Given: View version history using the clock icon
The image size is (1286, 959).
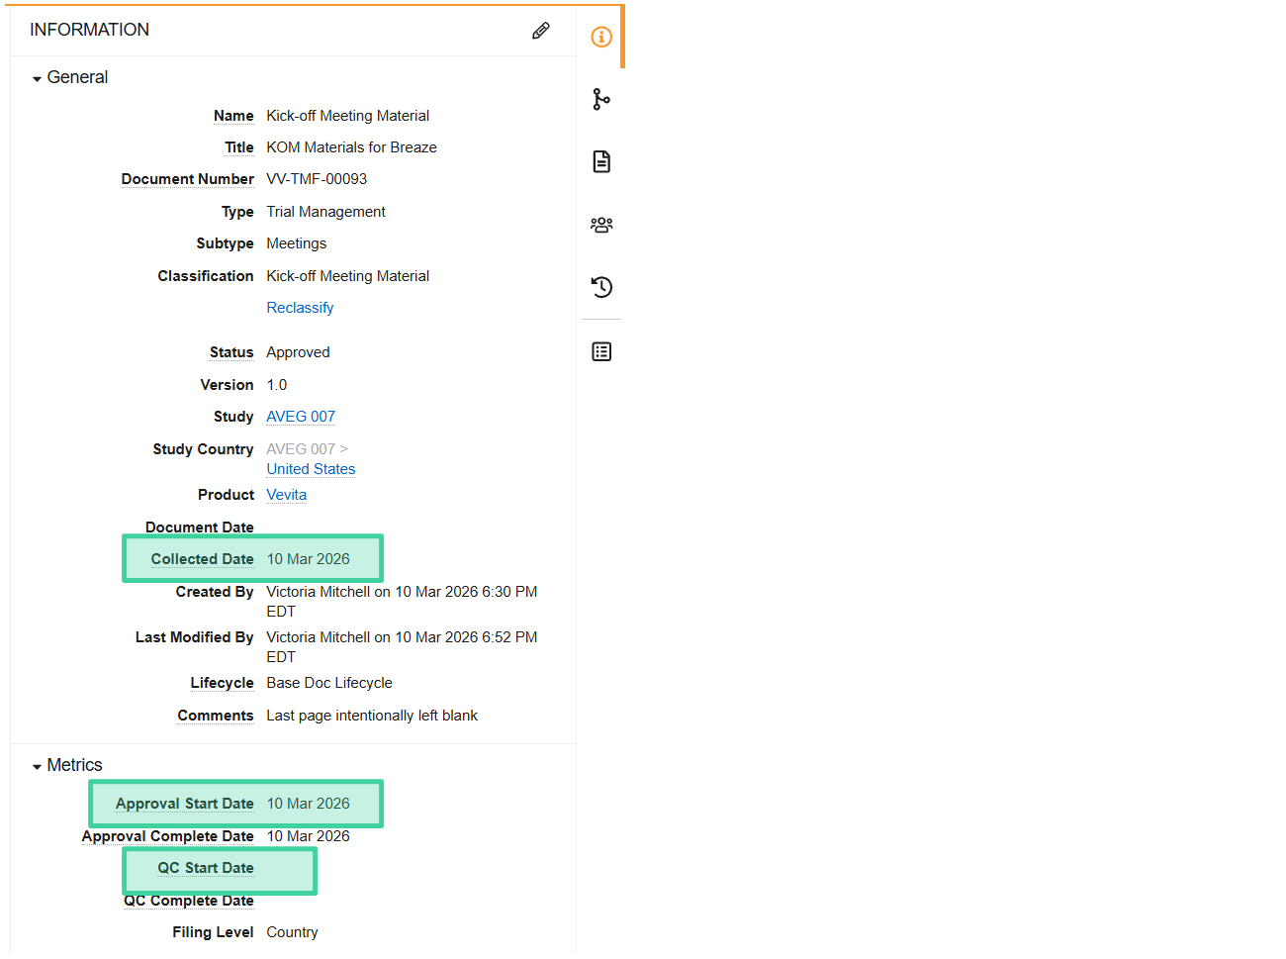Looking at the screenshot, I should pyautogui.click(x=600, y=287).
